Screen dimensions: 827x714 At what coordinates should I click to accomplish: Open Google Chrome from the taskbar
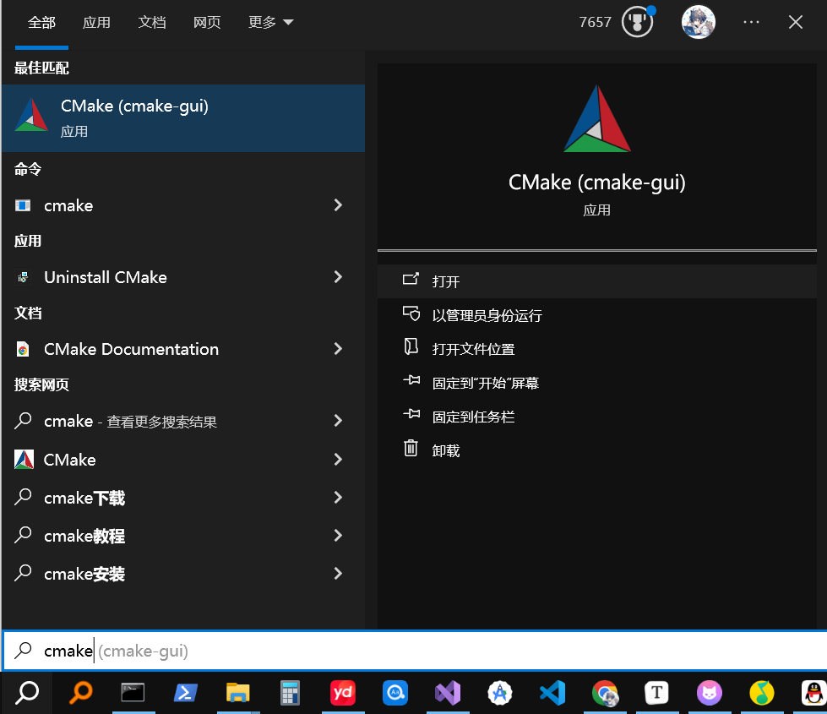[605, 693]
